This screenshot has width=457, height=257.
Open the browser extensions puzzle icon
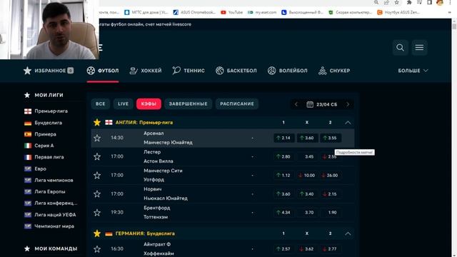coord(409,2)
